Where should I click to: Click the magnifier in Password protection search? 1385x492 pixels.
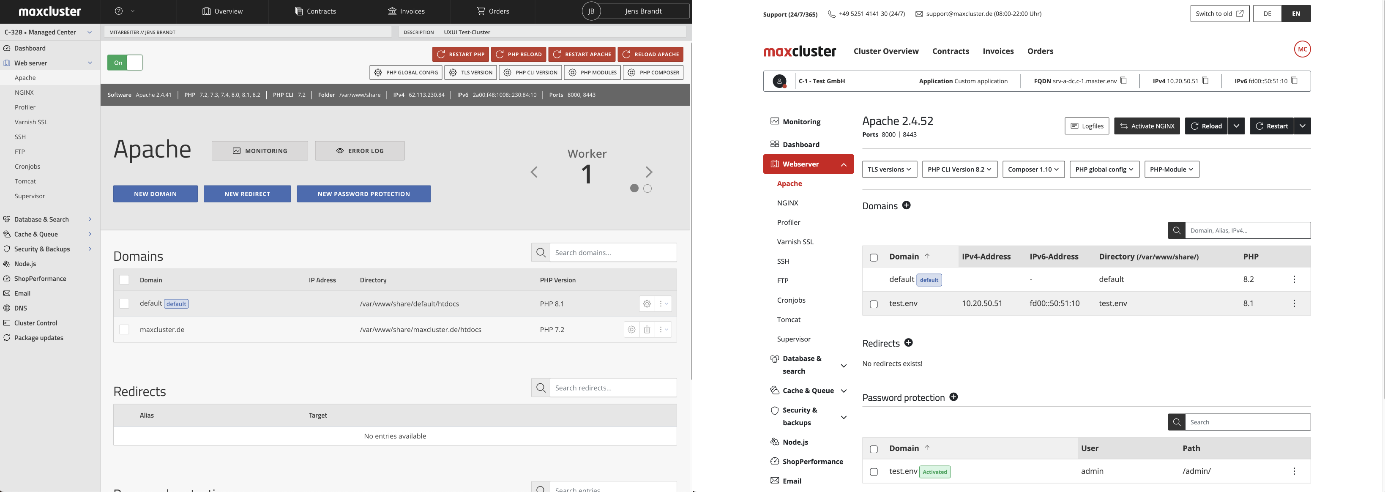1177,422
